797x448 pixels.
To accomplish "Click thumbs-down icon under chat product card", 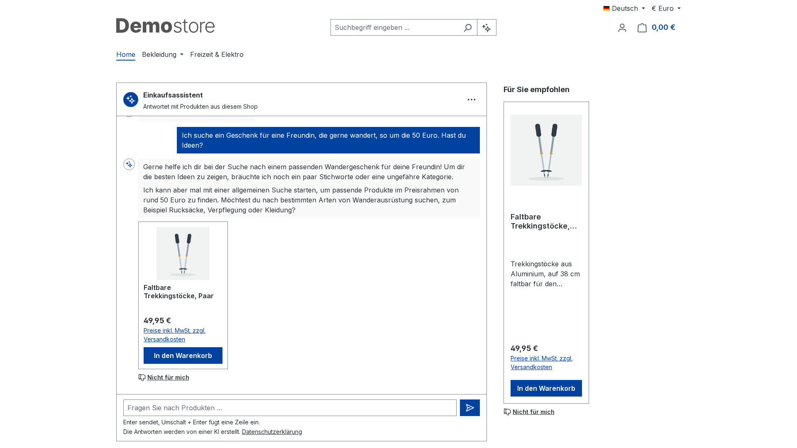I will (142, 377).
